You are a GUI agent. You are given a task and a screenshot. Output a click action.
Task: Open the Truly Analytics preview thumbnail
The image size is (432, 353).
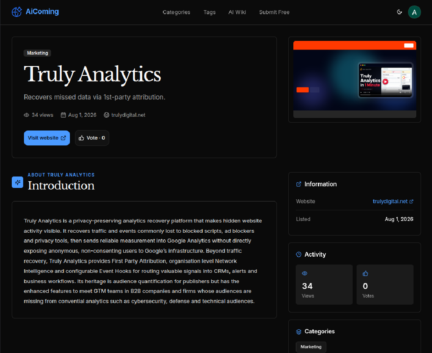coord(355,79)
